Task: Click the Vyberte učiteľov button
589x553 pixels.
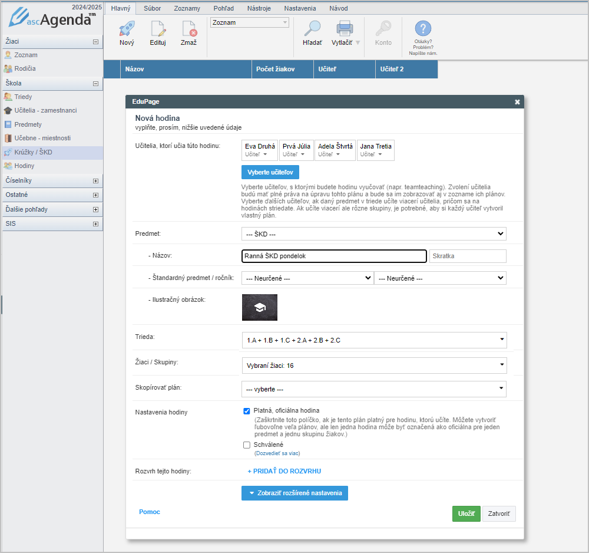Action: click(x=270, y=172)
